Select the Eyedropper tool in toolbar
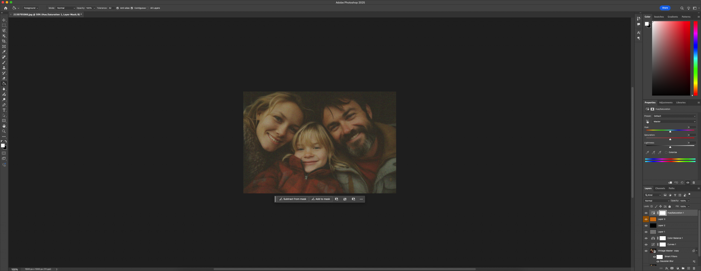 pos(4,52)
